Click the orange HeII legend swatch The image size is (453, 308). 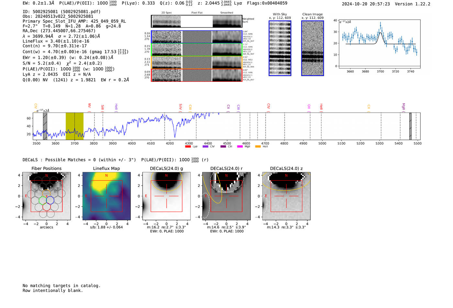(x=258, y=147)
